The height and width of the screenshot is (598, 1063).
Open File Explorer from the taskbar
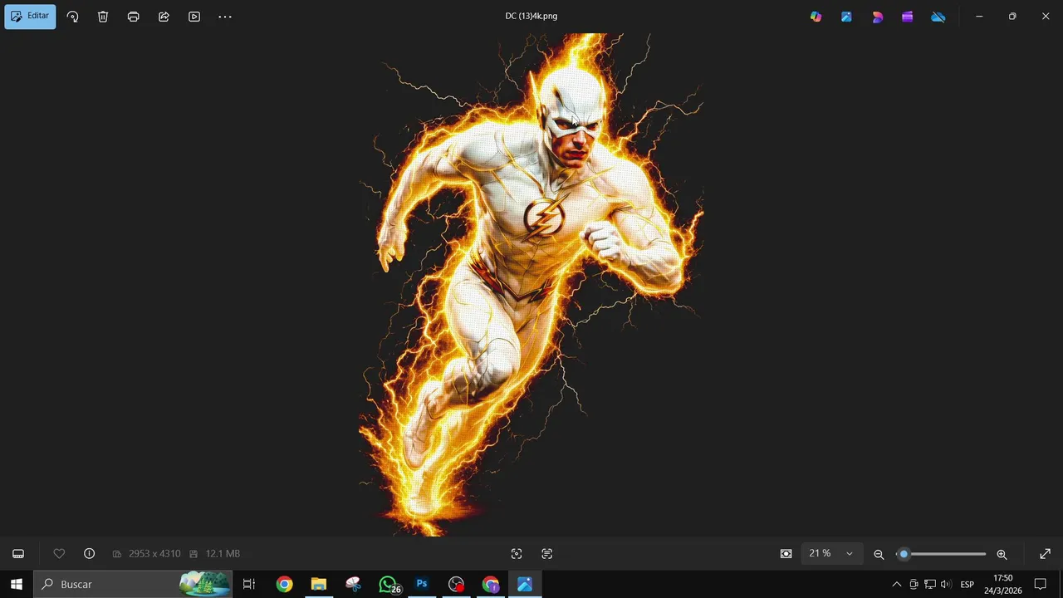319,585
